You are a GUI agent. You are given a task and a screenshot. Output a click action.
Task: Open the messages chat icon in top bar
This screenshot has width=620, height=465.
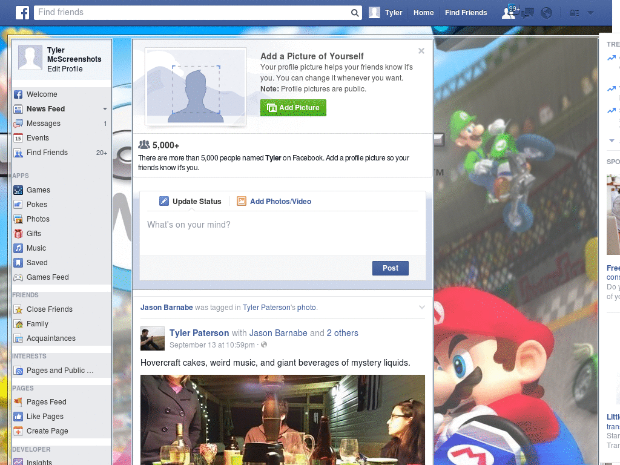(527, 13)
